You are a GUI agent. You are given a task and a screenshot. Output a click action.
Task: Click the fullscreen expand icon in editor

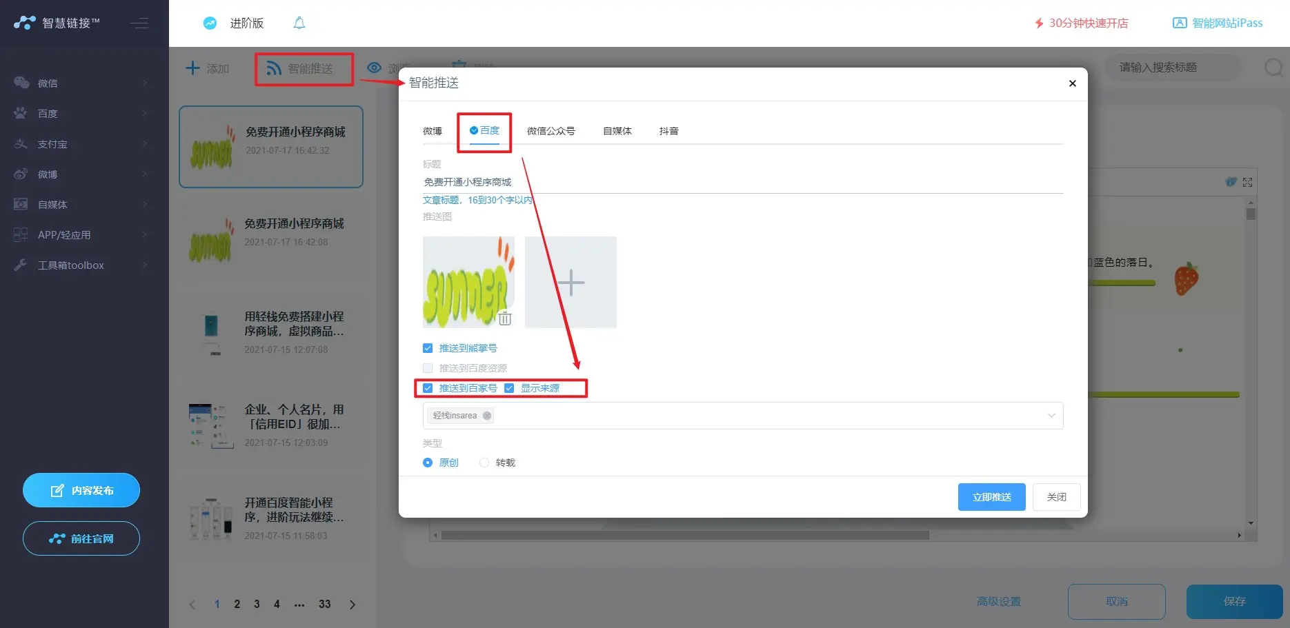click(x=1247, y=183)
